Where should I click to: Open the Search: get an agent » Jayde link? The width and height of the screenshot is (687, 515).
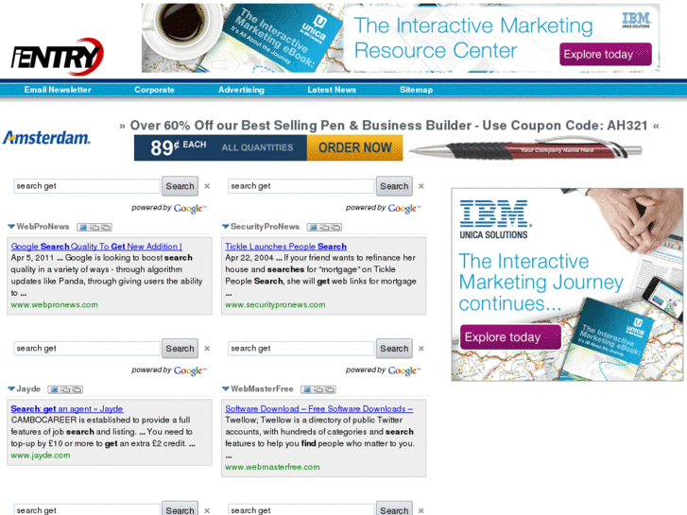67,408
